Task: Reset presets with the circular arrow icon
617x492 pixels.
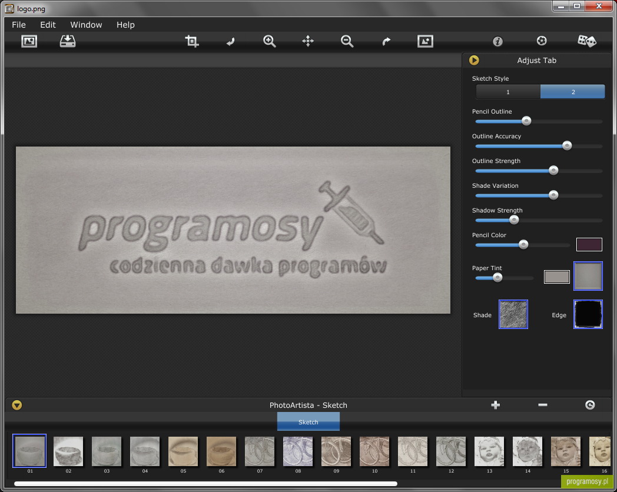Action: tap(590, 405)
